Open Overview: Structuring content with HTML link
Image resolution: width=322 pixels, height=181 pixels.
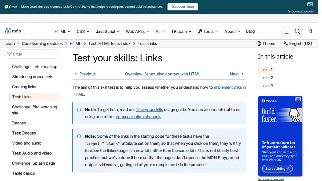[x=163, y=74]
